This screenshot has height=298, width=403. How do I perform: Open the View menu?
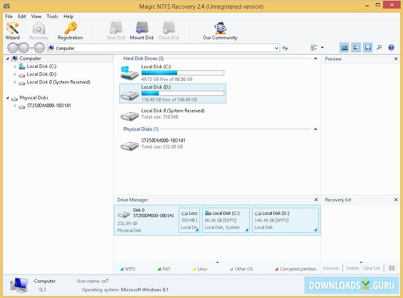tap(36, 16)
